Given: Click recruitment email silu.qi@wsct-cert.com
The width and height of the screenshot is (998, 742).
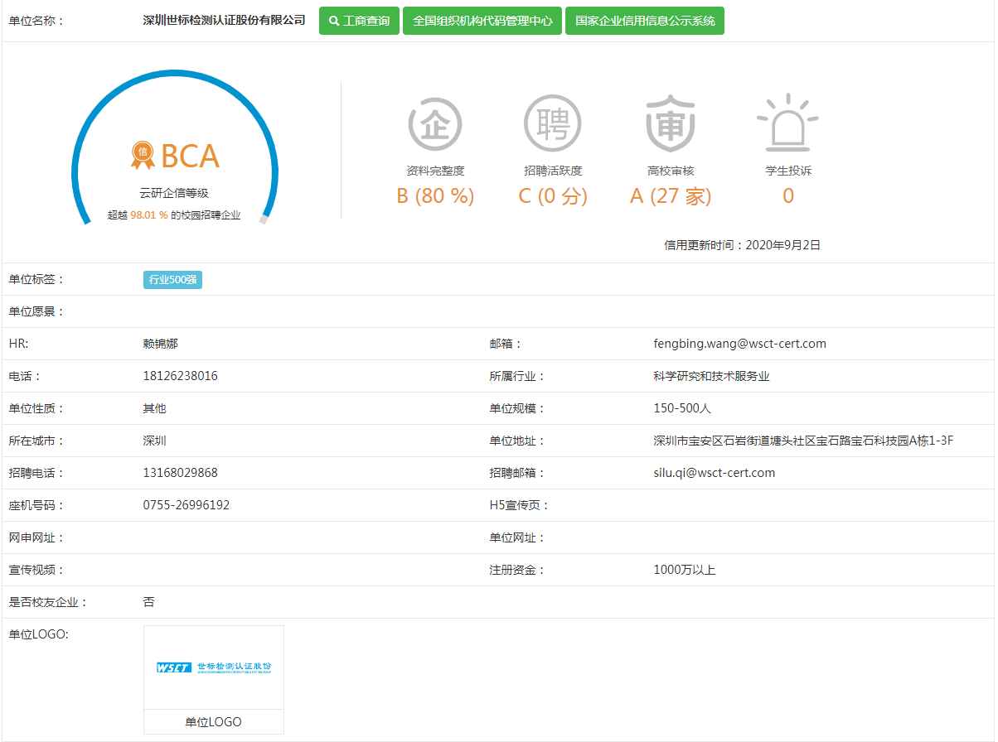Looking at the screenshot, I should pyautogui.click(x=714, y=473).
